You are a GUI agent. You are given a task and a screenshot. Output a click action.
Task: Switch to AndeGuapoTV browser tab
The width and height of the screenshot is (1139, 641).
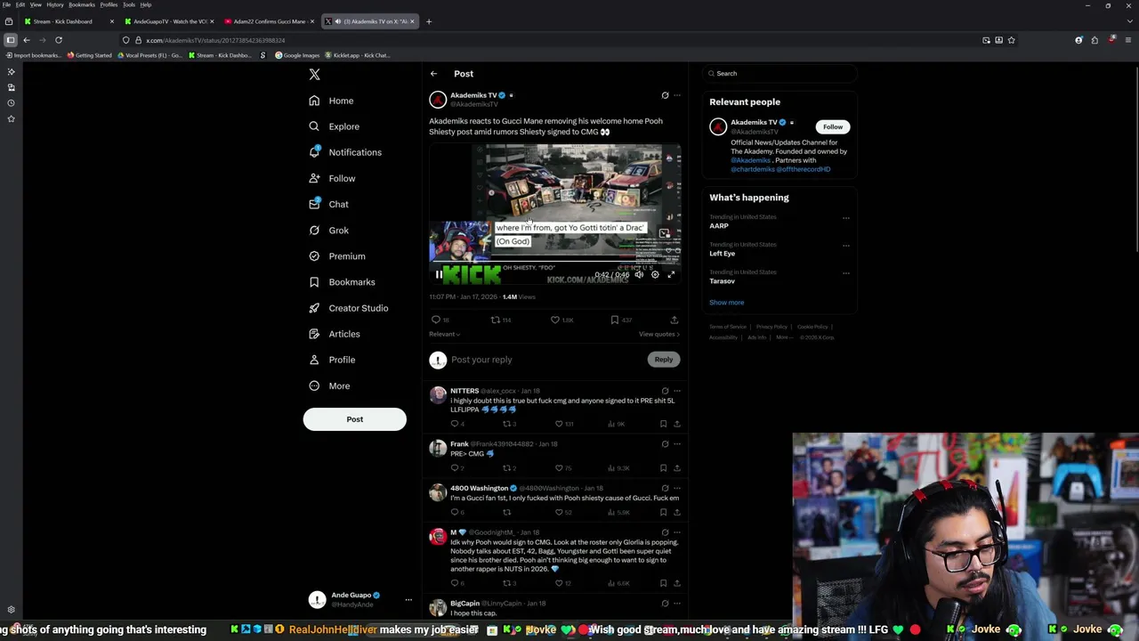point(169,21)
